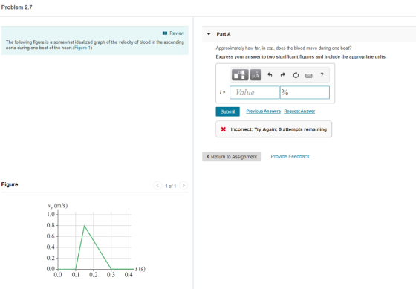The height and width of the screenshot is (289, 416).
Task: Click the 'Incorrect; Try Again' message
Action: [273, 129]
